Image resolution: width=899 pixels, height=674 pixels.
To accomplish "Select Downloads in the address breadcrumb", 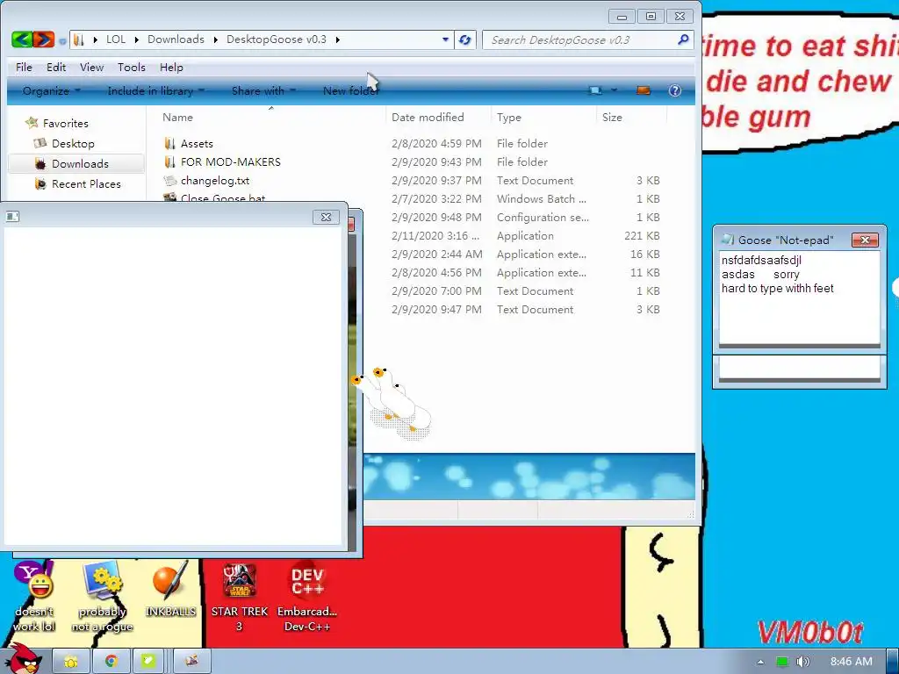I will click(x=176, y=39).
